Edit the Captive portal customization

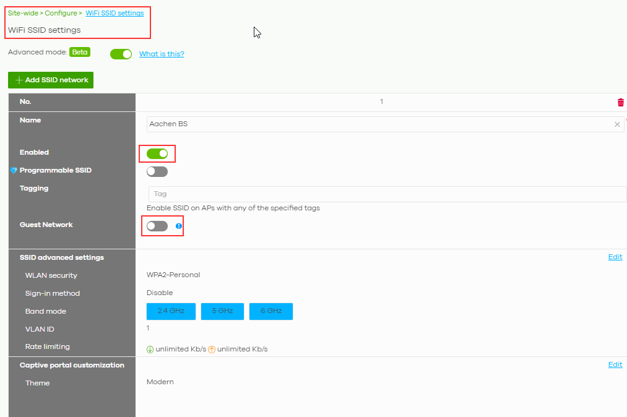tap(615, 365)
